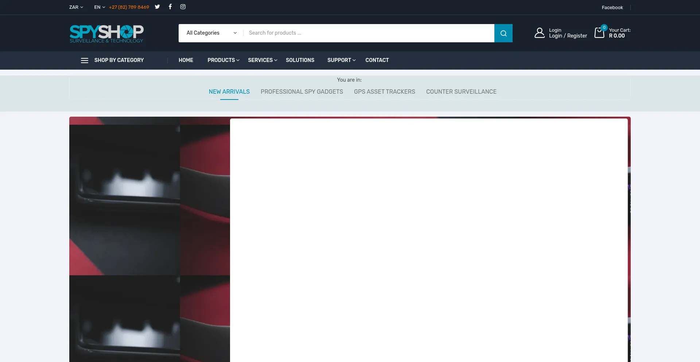Click the hamburger Shop By Category icon

pyautogui.click(x=85, y=61)
